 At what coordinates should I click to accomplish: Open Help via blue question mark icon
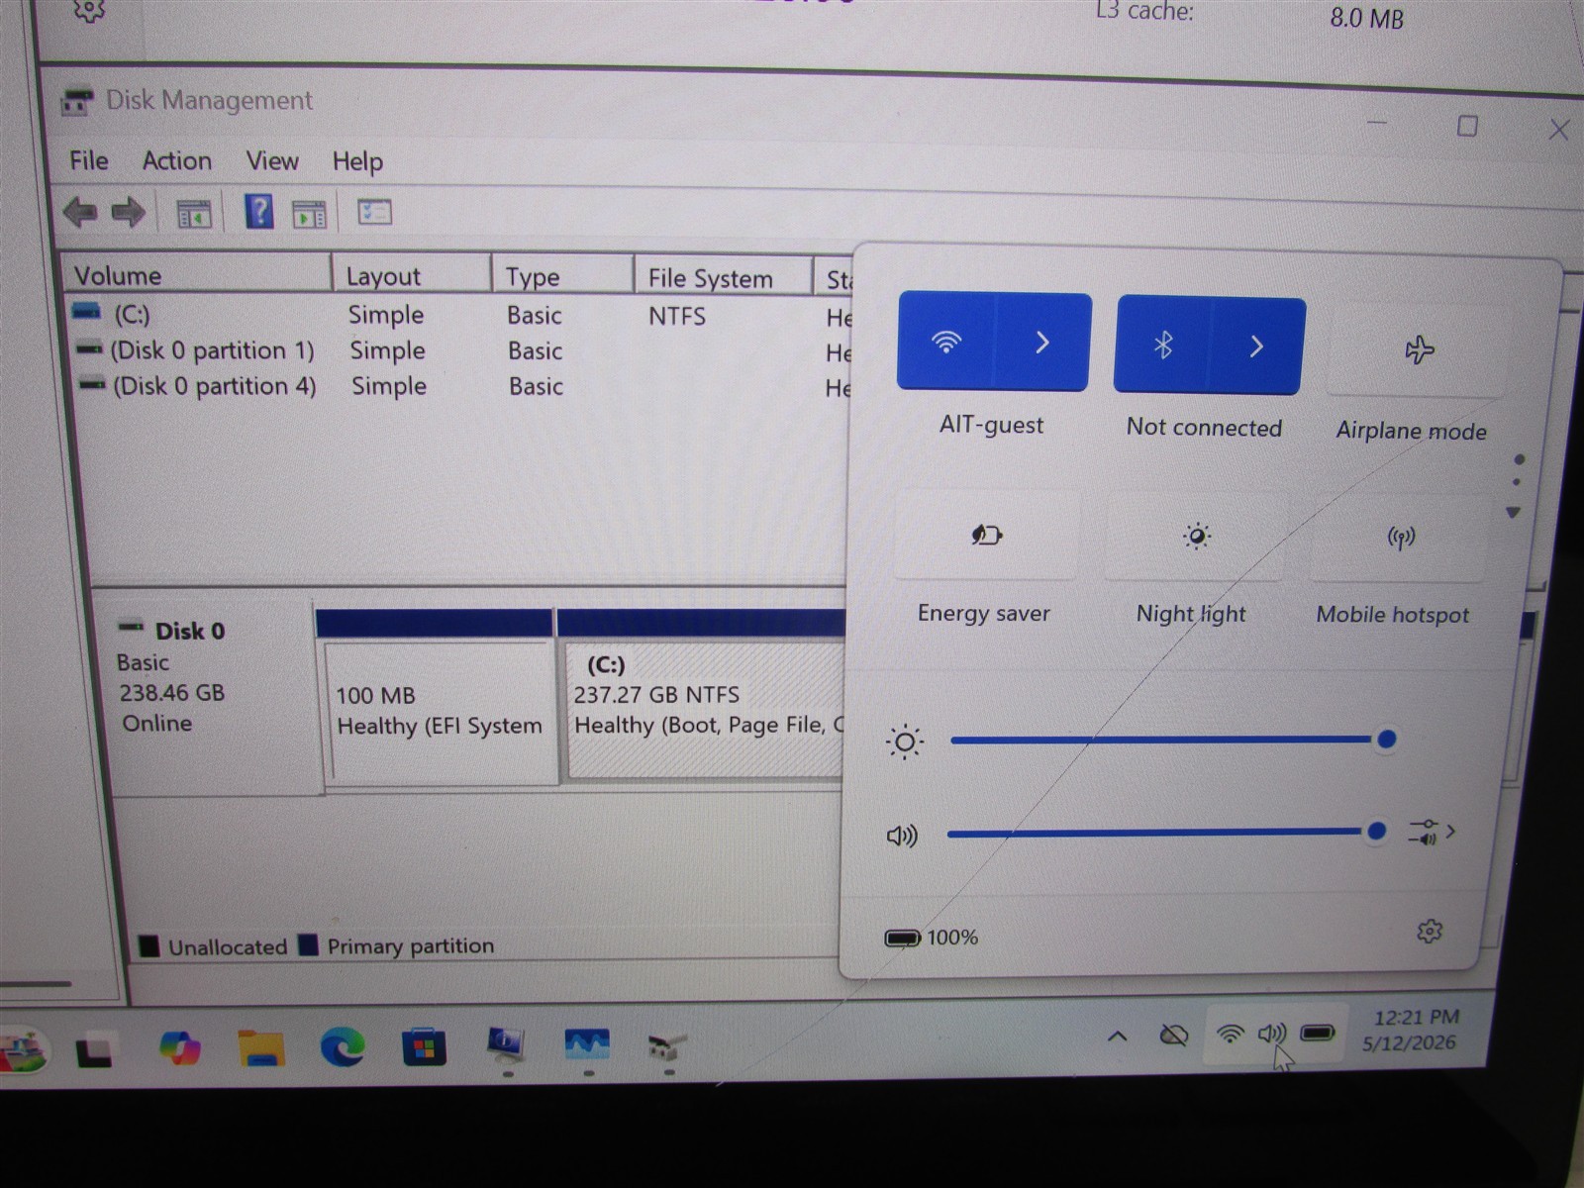258,212
